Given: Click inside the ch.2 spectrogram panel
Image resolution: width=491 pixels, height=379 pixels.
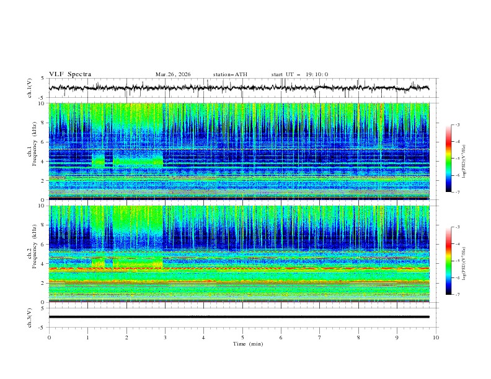Looking at the screenshot, I should click(x=239, y=254).
